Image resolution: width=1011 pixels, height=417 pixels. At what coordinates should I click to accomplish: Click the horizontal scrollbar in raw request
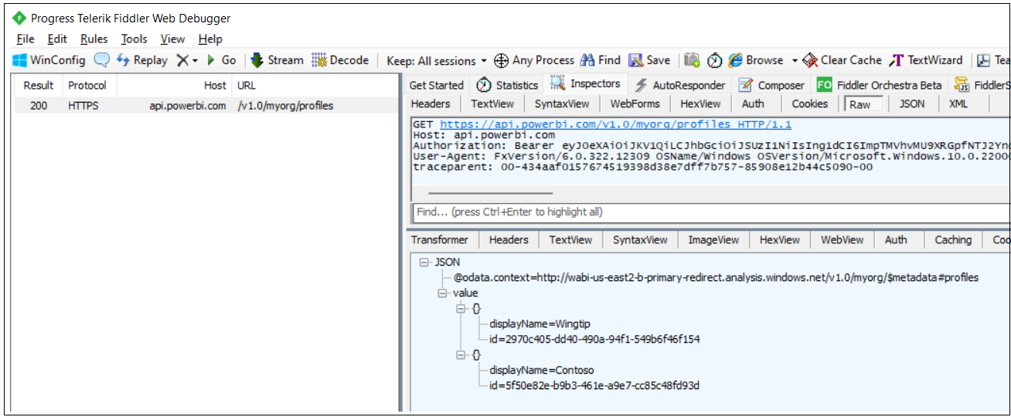(491, 193)
